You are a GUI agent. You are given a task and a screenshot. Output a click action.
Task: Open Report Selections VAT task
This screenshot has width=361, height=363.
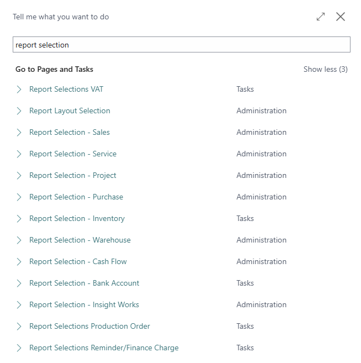pos(66,90)
